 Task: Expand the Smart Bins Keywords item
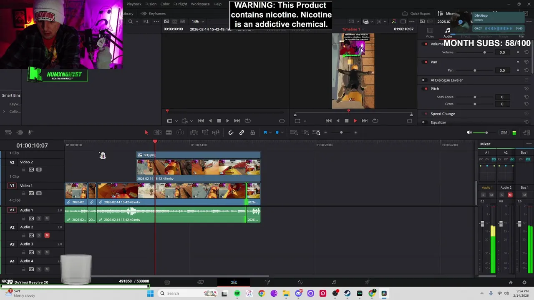point(15,104)
